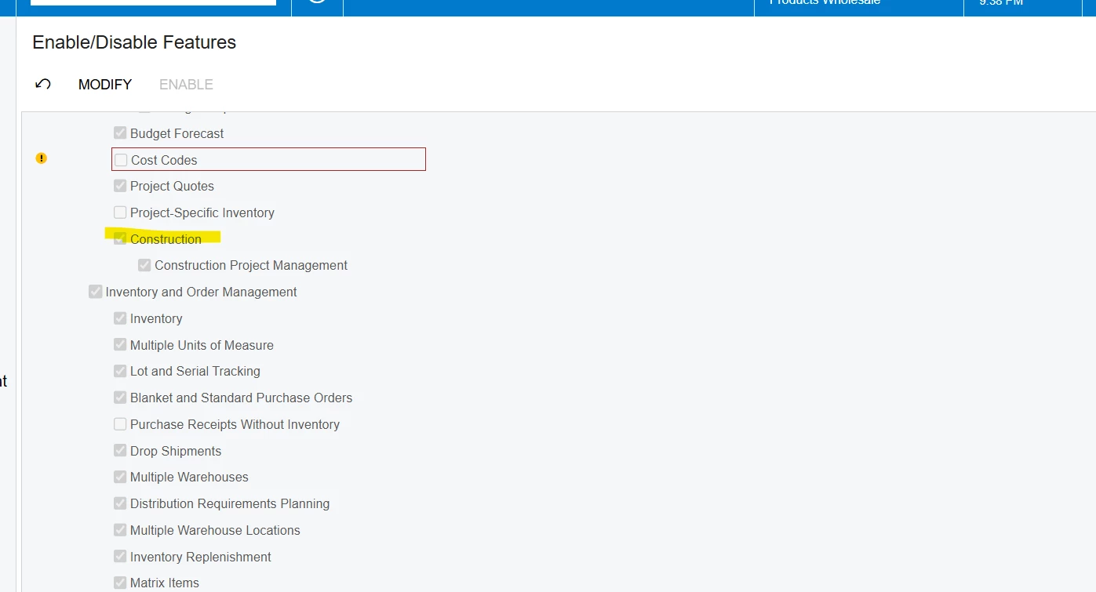Click the Project Quotes checkbox

[120, 186]
